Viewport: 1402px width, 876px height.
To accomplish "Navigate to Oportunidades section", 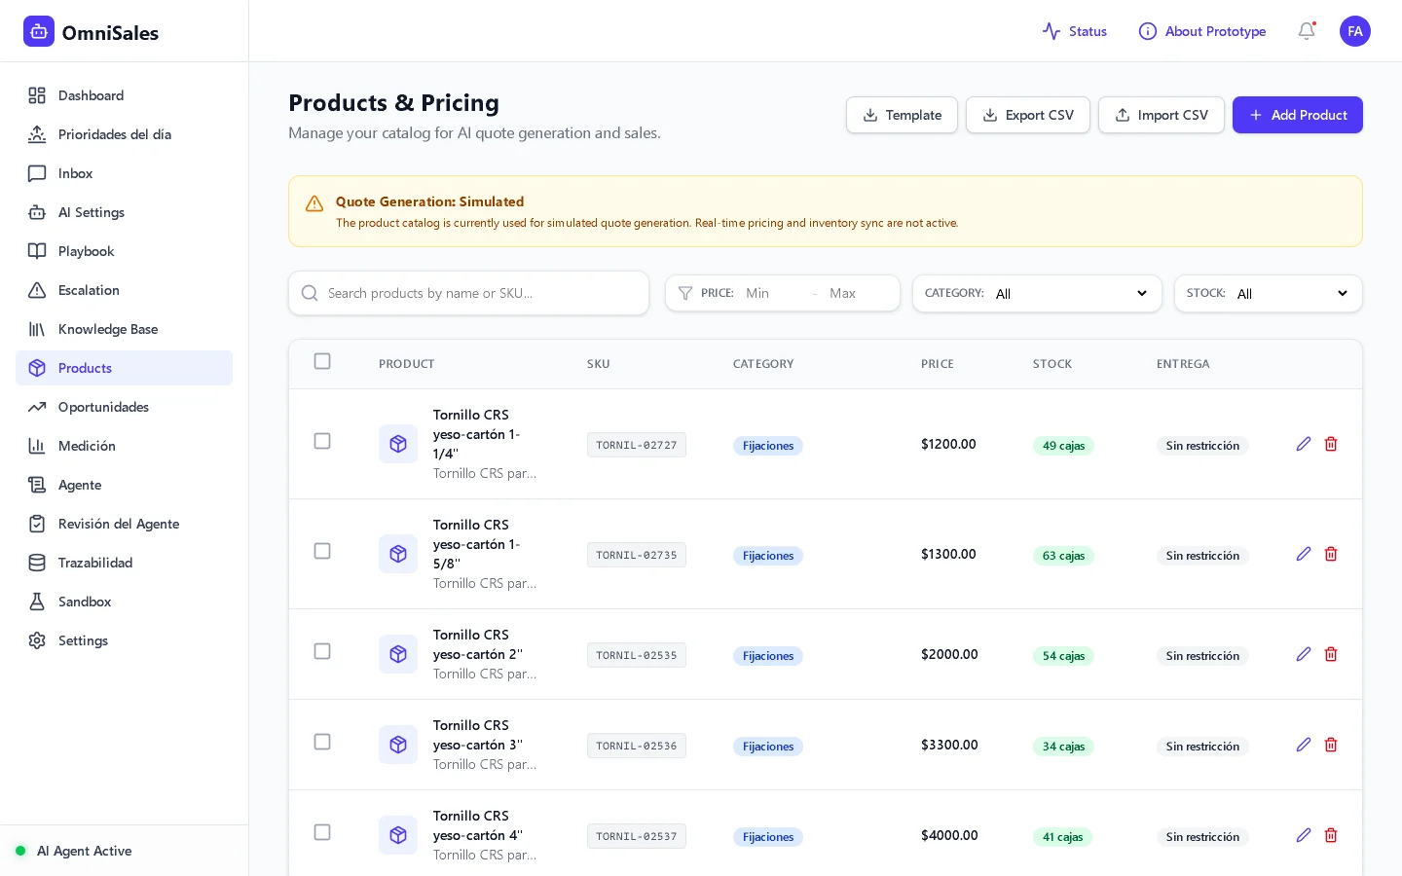I will coord(124,407).
